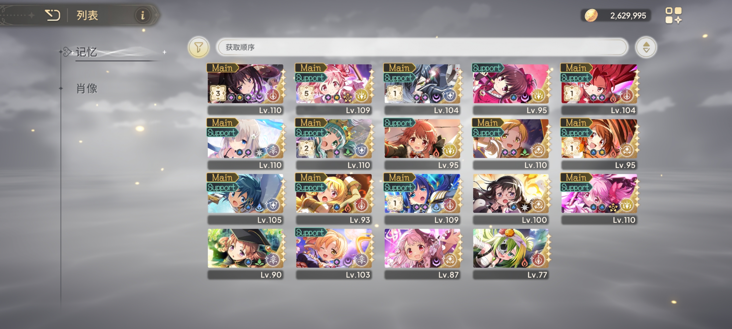Open the info icon beside 列表
Viewport: 732px width, 329px height.
[x=142, y=15]
